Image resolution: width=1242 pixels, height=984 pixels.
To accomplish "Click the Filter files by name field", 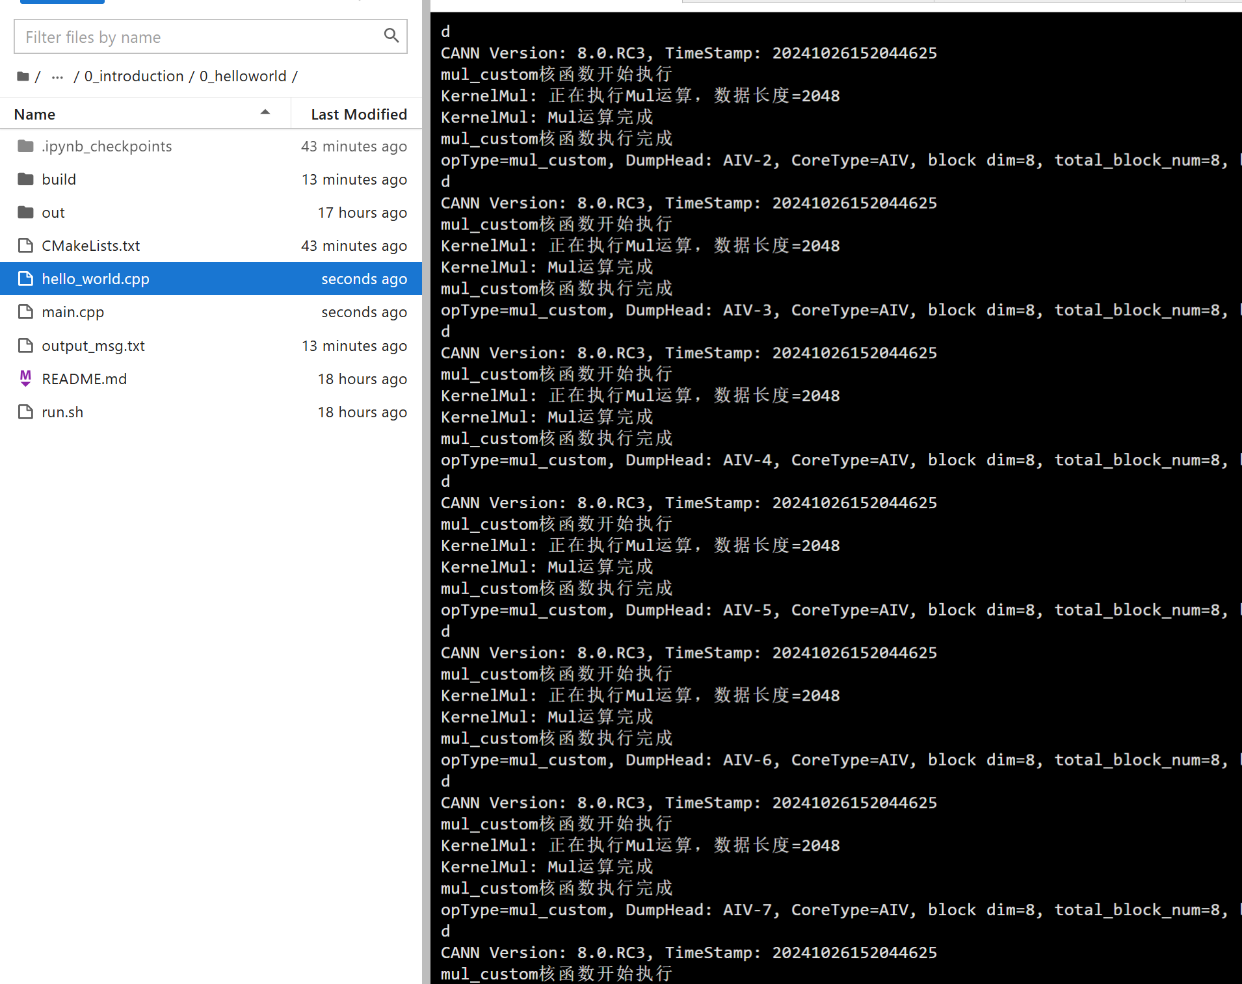I will point(210,37).
